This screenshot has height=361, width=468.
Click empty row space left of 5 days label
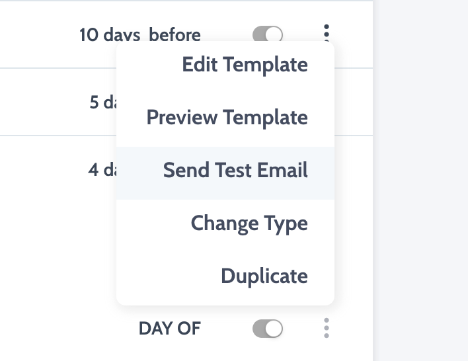tap(40, 103)
